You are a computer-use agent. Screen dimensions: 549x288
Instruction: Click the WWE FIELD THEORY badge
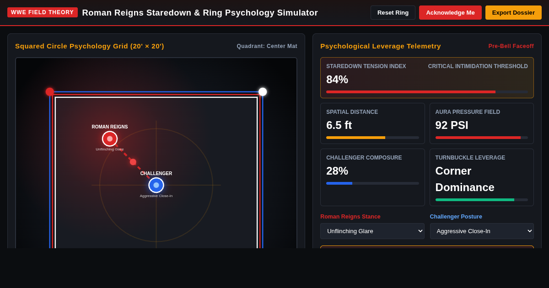pyautogui.click(x=43, y=12)
